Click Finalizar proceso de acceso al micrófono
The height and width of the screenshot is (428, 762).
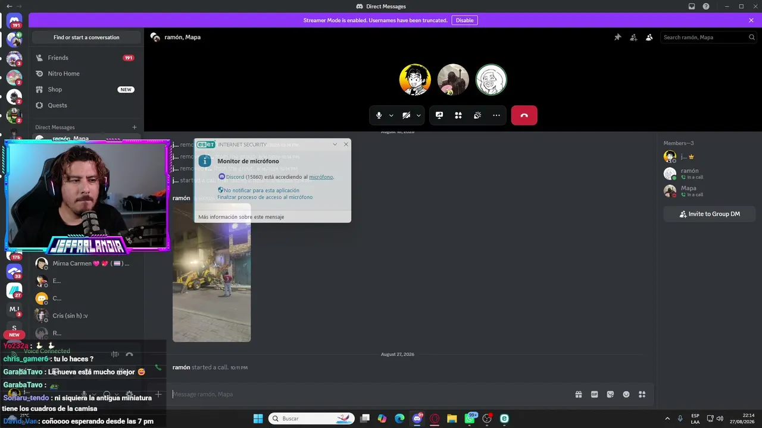coord(265,197)
